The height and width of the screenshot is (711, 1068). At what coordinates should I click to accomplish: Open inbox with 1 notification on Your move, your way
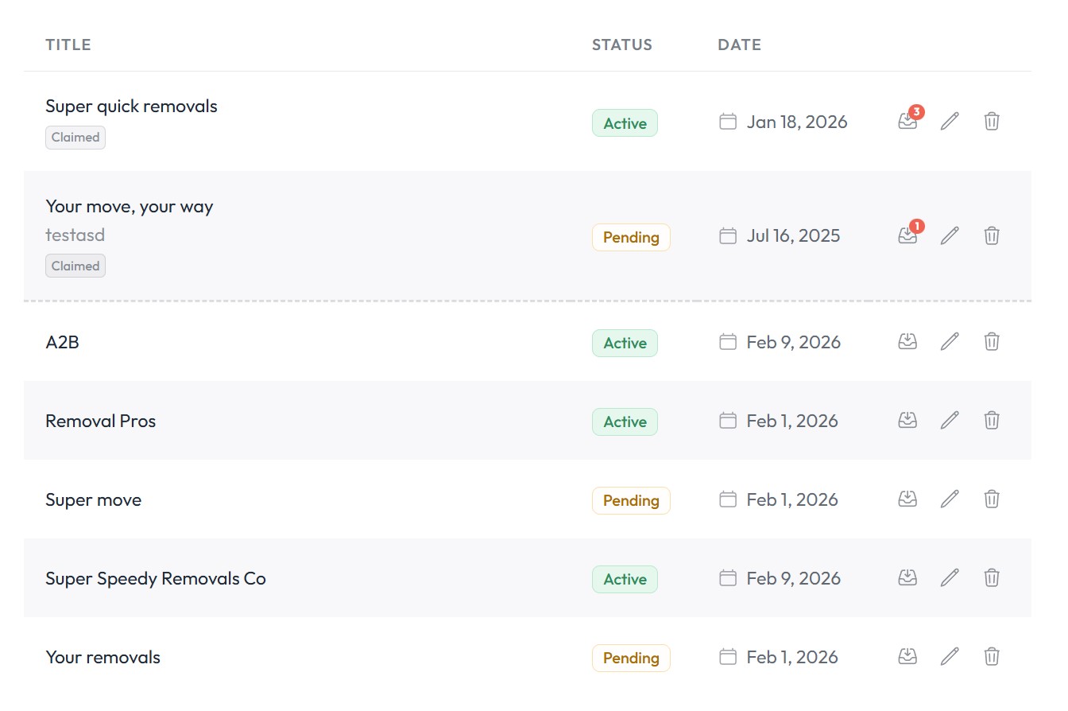pos(907,235)
